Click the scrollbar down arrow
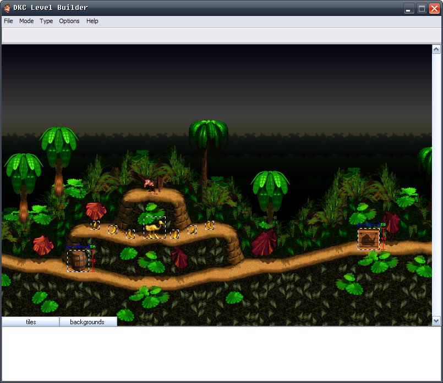Image resolution: width=443 pixels, height=383 pixels. [436, 321]
